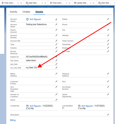
Task: Edit the Upsell Opportunity pencil icon
Action: coord(108,95)
